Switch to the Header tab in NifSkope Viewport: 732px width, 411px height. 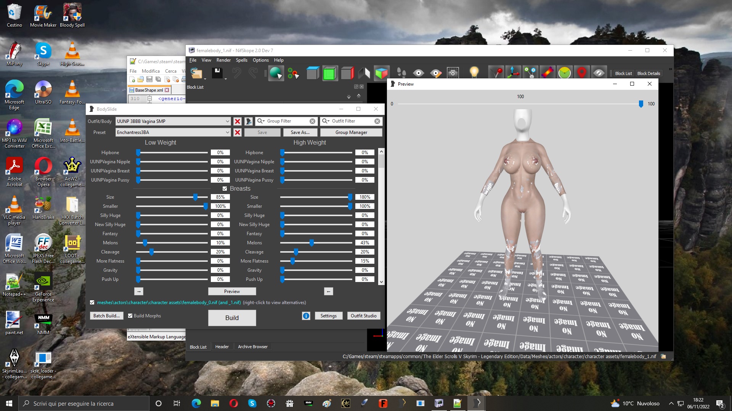click(222, 347)
